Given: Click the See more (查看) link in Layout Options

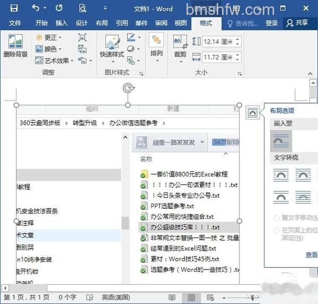Looking at the screenshot, I should click(311, 255).
